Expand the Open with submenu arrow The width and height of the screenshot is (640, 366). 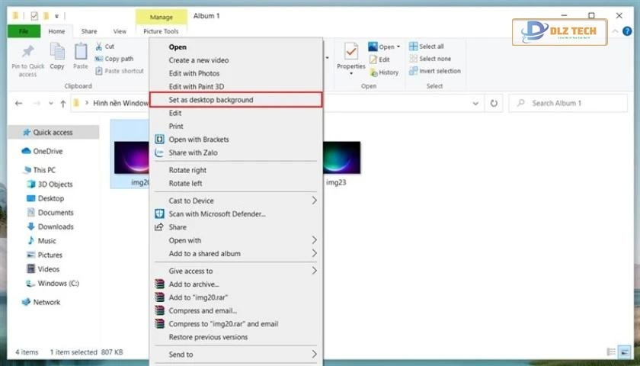(x=314, y=240)
